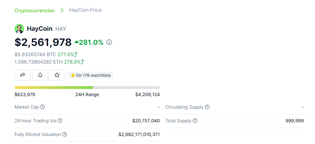This screenshot has height=144, width=315.
Task: Click the HayCoin avatar logo
Action: pyautogui.click(x=19, y=29)
